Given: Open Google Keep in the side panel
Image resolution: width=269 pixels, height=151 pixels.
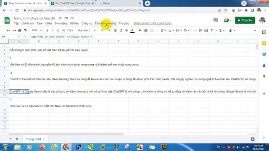Looking at the screenshot, I should pos(264,43).
